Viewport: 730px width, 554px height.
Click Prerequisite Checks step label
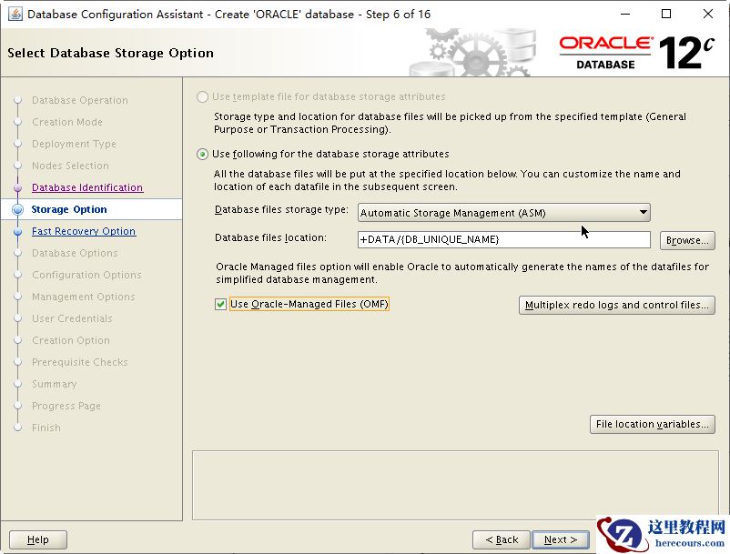tap(79, 362)
